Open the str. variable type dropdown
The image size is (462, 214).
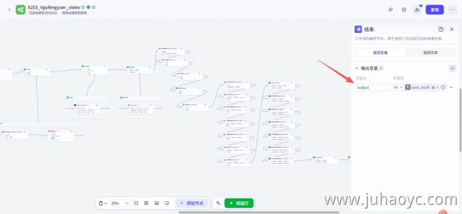pyautogui.click(x=398, y=88)
